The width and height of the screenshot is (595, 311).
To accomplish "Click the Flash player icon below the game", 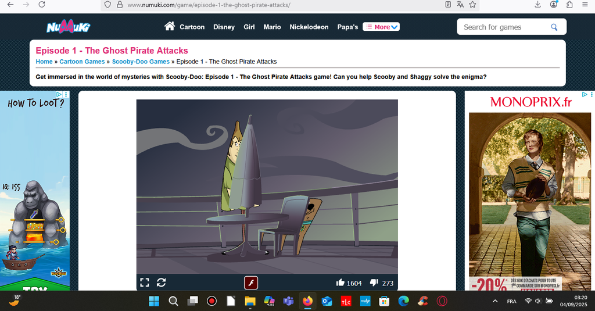I will [x=250, y=283].
